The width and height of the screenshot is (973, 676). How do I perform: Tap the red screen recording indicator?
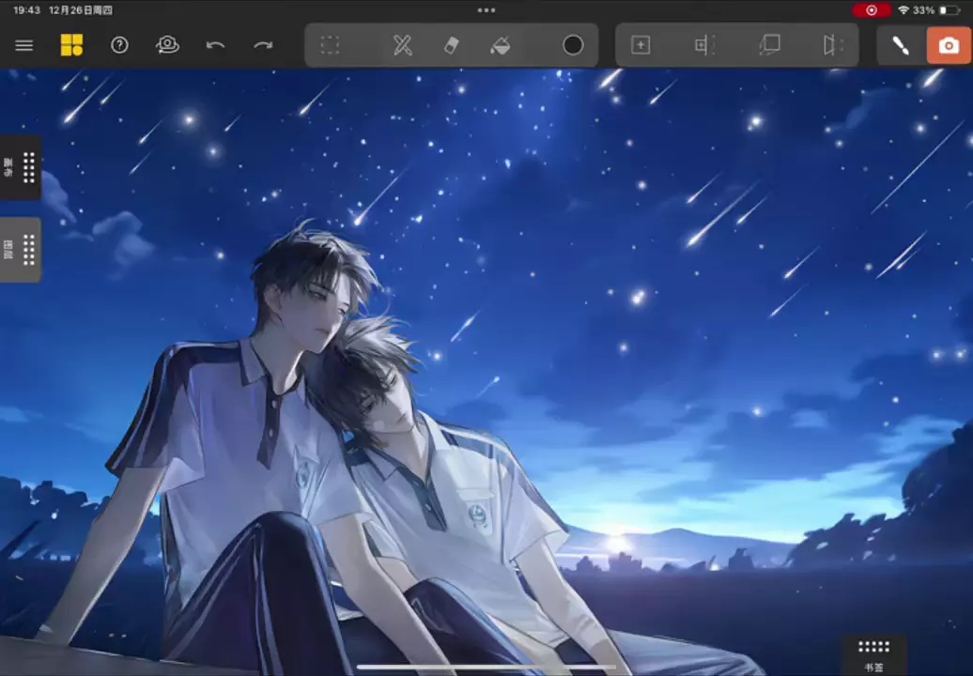point(872,10)
